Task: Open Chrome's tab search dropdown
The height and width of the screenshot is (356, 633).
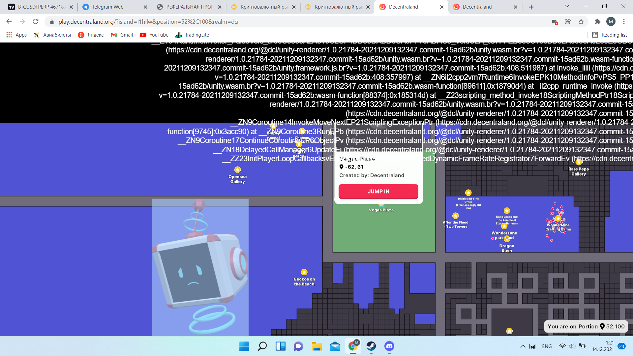Action: pos(566,6)
